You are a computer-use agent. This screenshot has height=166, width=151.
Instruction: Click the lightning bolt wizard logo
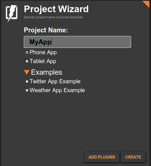click(x=12, y=13)
